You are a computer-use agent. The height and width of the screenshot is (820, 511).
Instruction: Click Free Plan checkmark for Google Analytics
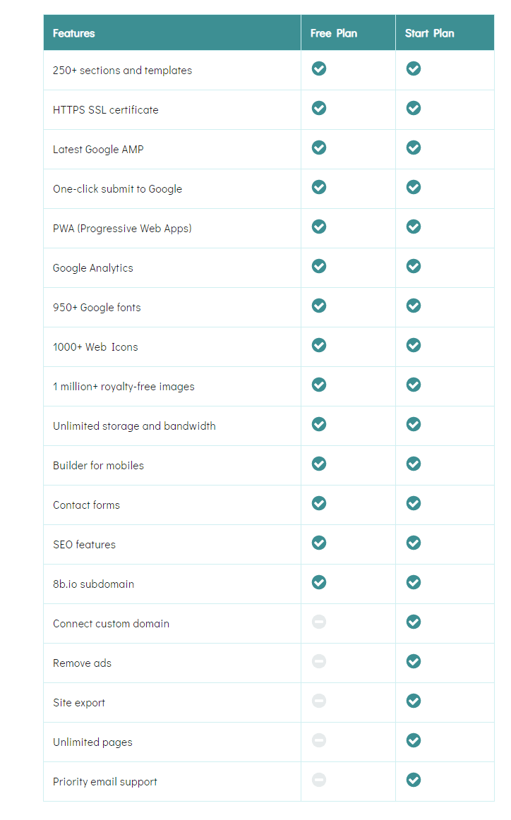[319, 266]
